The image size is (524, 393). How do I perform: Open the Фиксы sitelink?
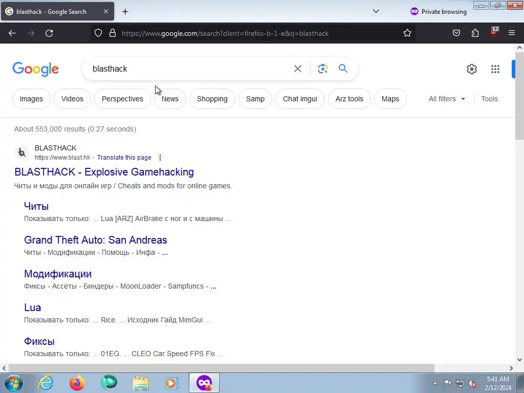[x=39, y=341]
